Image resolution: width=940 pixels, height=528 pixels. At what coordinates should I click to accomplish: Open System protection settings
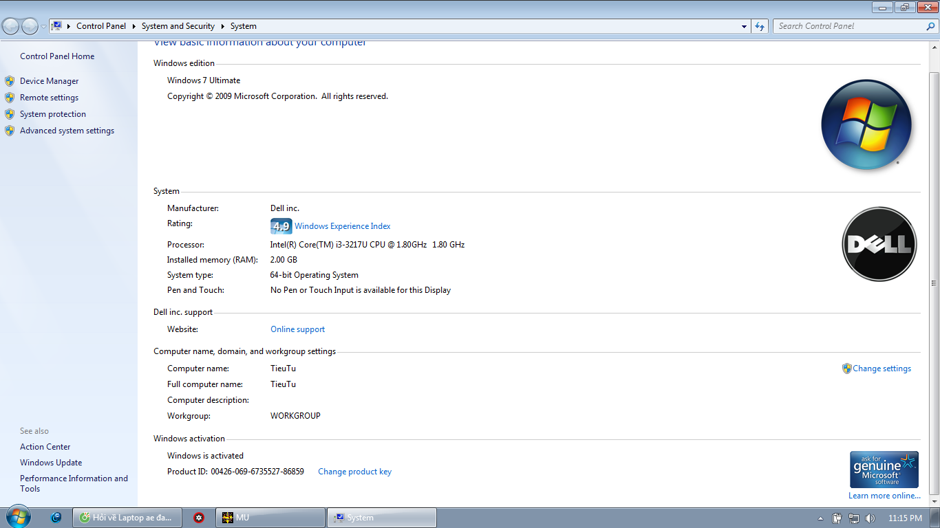pos(53,114)
